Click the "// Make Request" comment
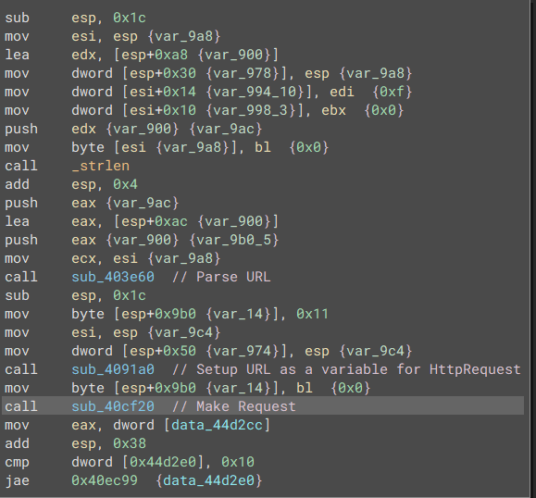Image resolution: width=536 pixels, height=498 pixels. point(234,406)
